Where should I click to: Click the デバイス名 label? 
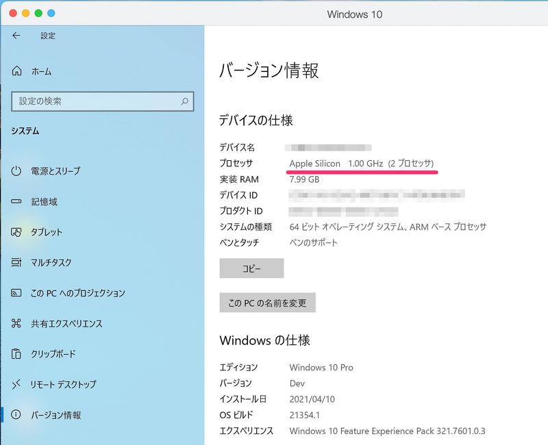237,147
